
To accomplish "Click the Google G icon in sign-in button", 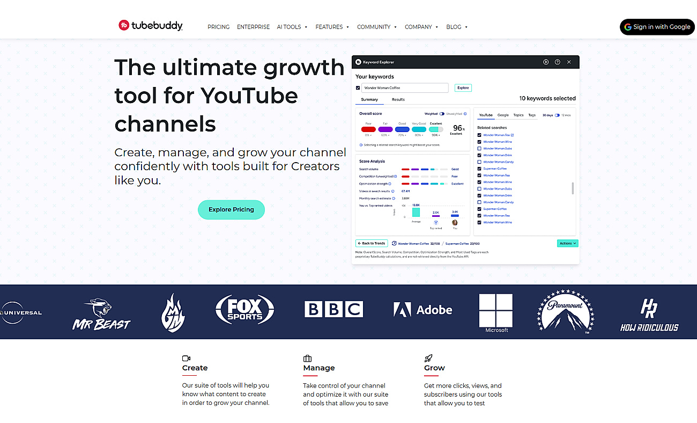I will click(x=628, y=27).
